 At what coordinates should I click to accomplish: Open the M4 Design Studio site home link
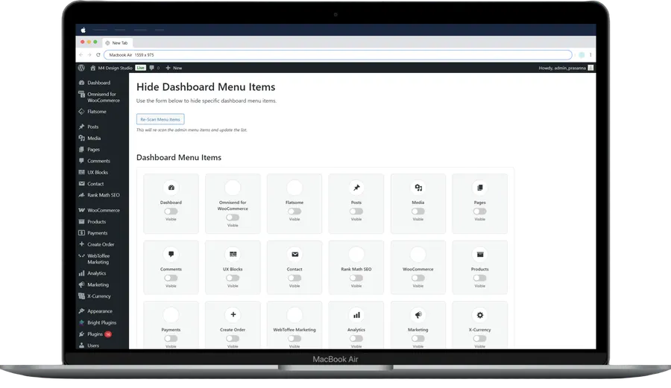[x=111, y=68]
